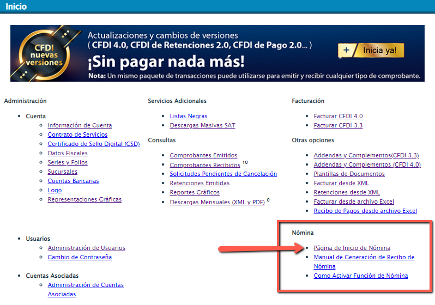Click the Nómina section heading
This screenshot has width=435, height=305.
pyautogui.click(x=303, y=233)
